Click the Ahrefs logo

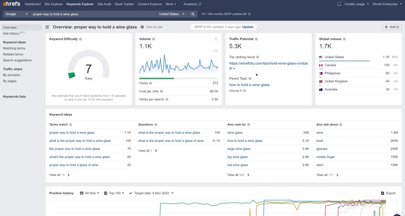(x=12, y=4)
